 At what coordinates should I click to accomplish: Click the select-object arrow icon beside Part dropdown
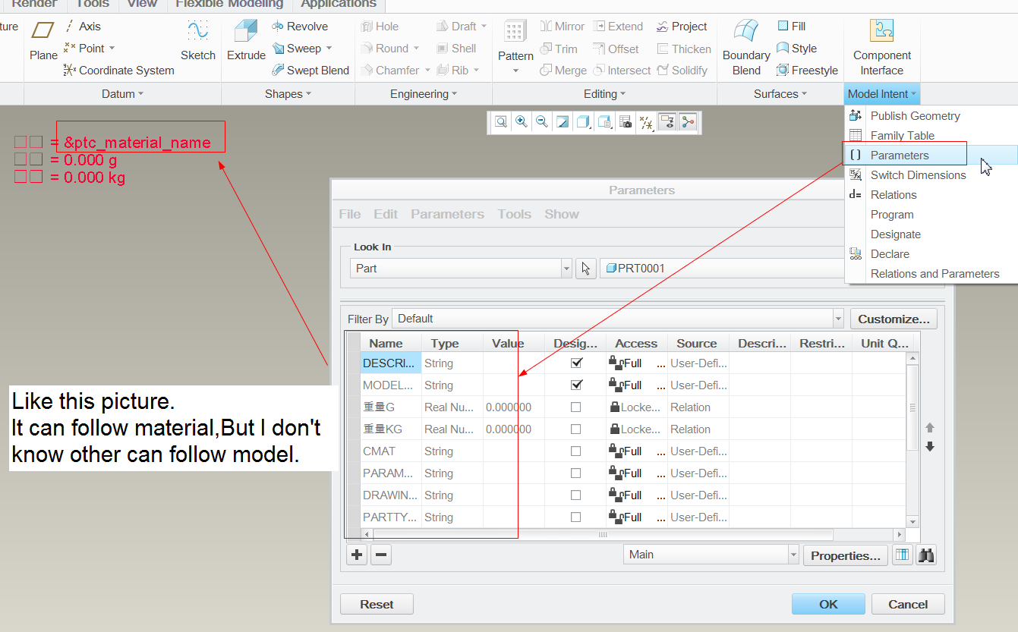[x=586, y=269]
